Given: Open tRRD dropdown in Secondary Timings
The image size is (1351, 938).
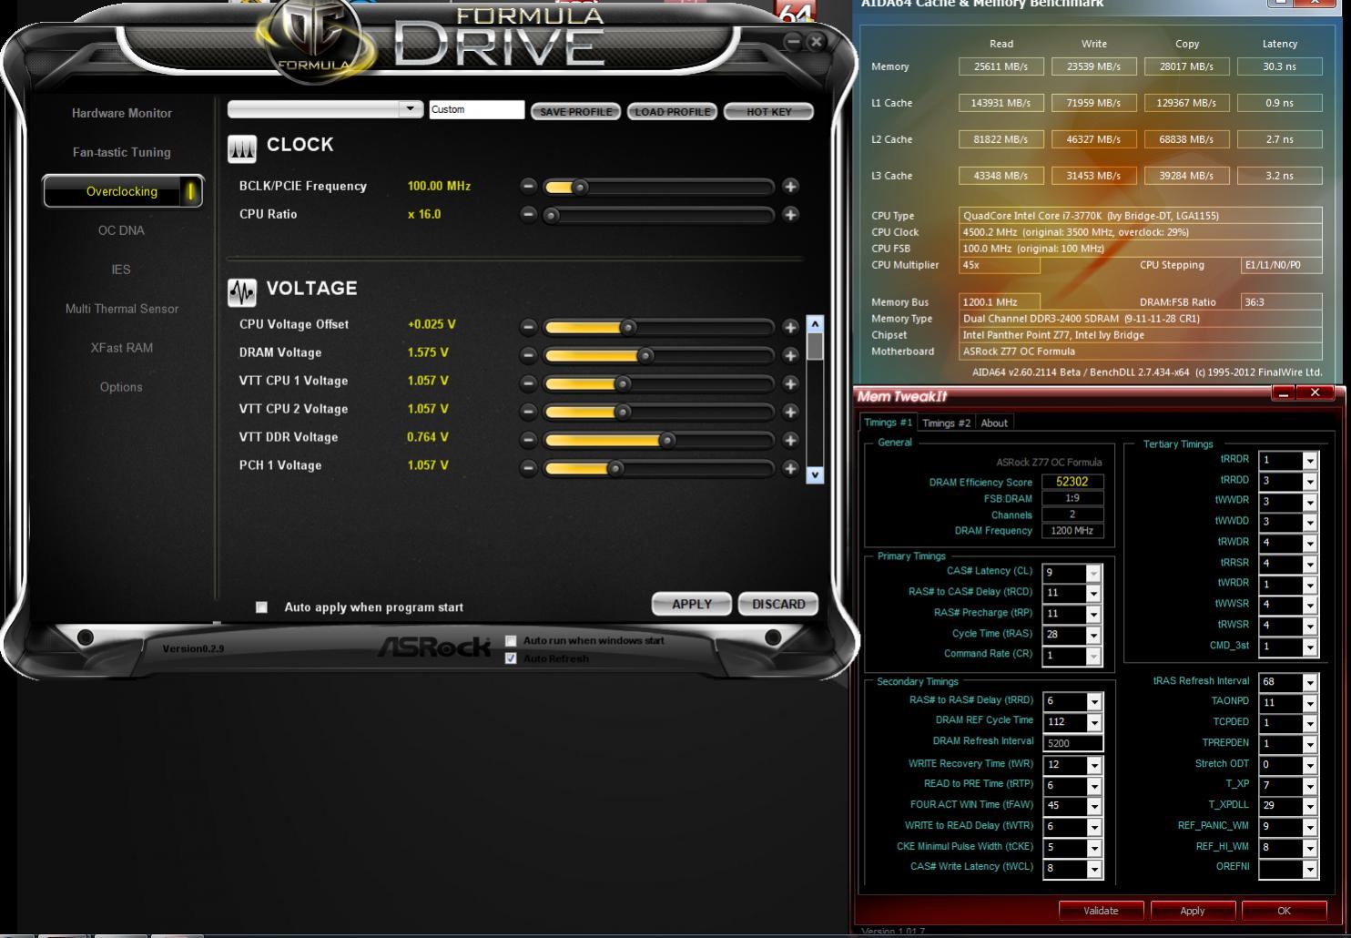Looking at the screenshot, I should pyautogui.click(x=1094, y=702).
